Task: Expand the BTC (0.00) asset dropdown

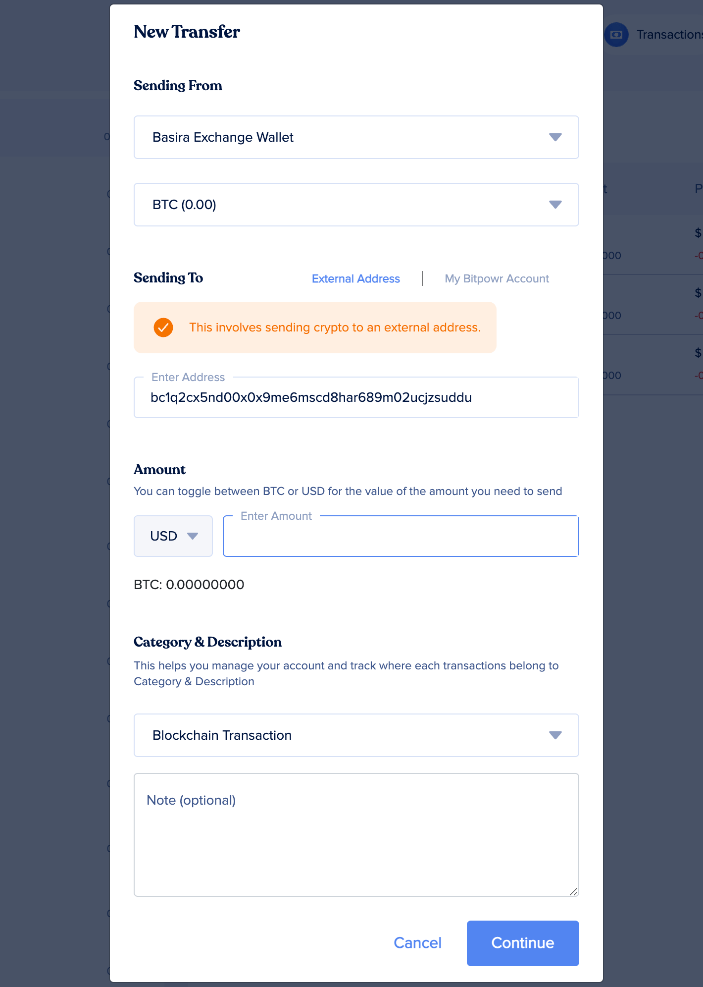Action: click(356, 205)
